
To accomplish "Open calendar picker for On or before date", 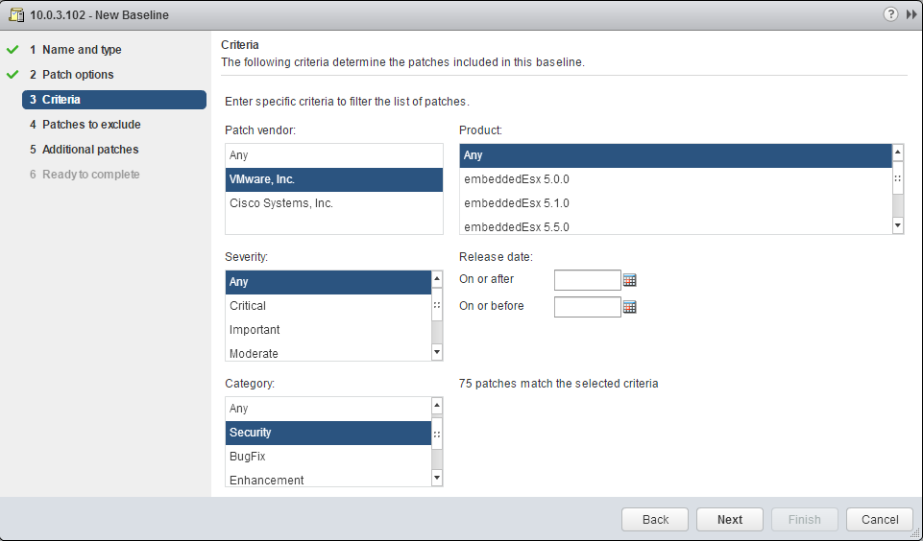I will 630,307.
